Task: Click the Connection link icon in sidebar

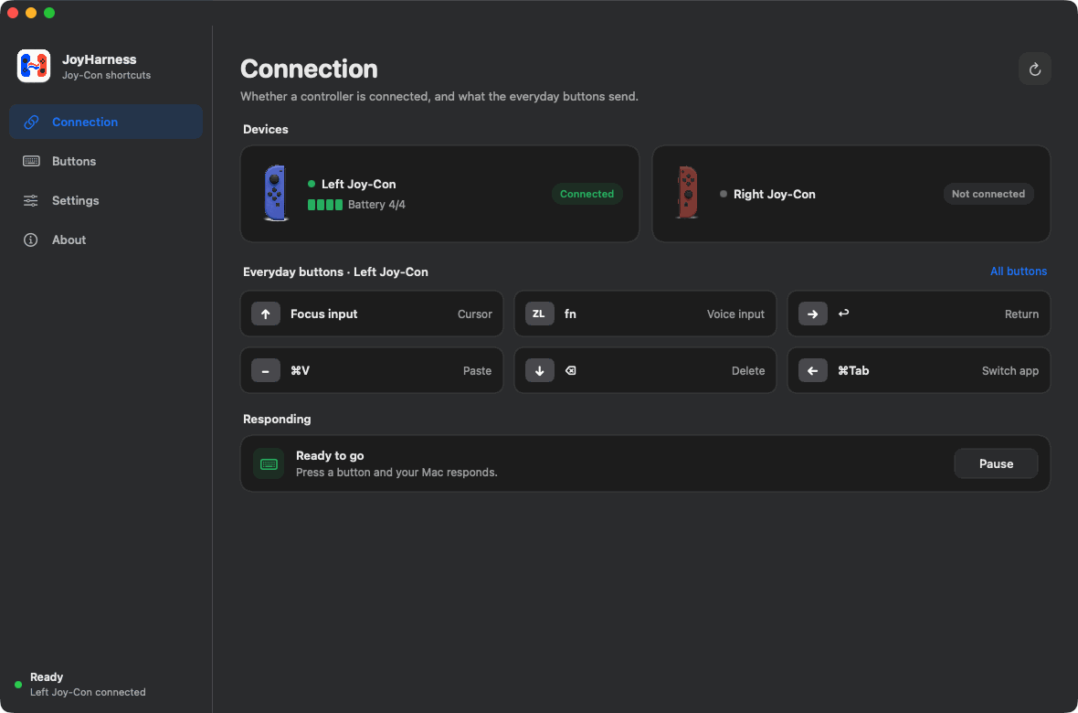Action: pos(31,122)
